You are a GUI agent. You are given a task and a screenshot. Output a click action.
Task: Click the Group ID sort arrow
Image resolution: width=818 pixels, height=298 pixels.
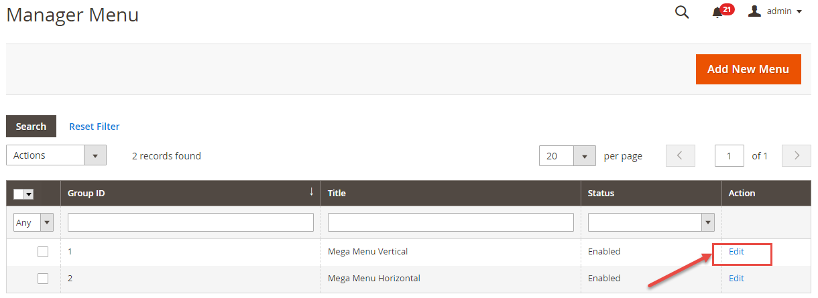[x=311, y=192]
